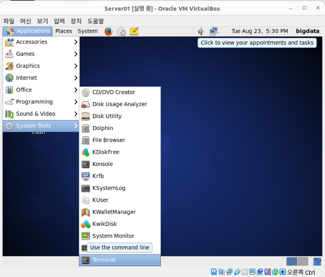Click the clock showing Tue Aug 23
This screenshot has height=277, width=325.
point(260,31)
